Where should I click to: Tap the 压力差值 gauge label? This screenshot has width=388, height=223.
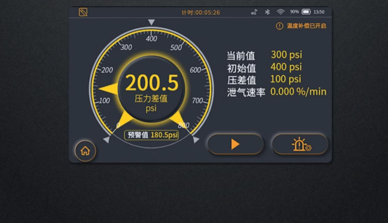click(x=151, y=99)
